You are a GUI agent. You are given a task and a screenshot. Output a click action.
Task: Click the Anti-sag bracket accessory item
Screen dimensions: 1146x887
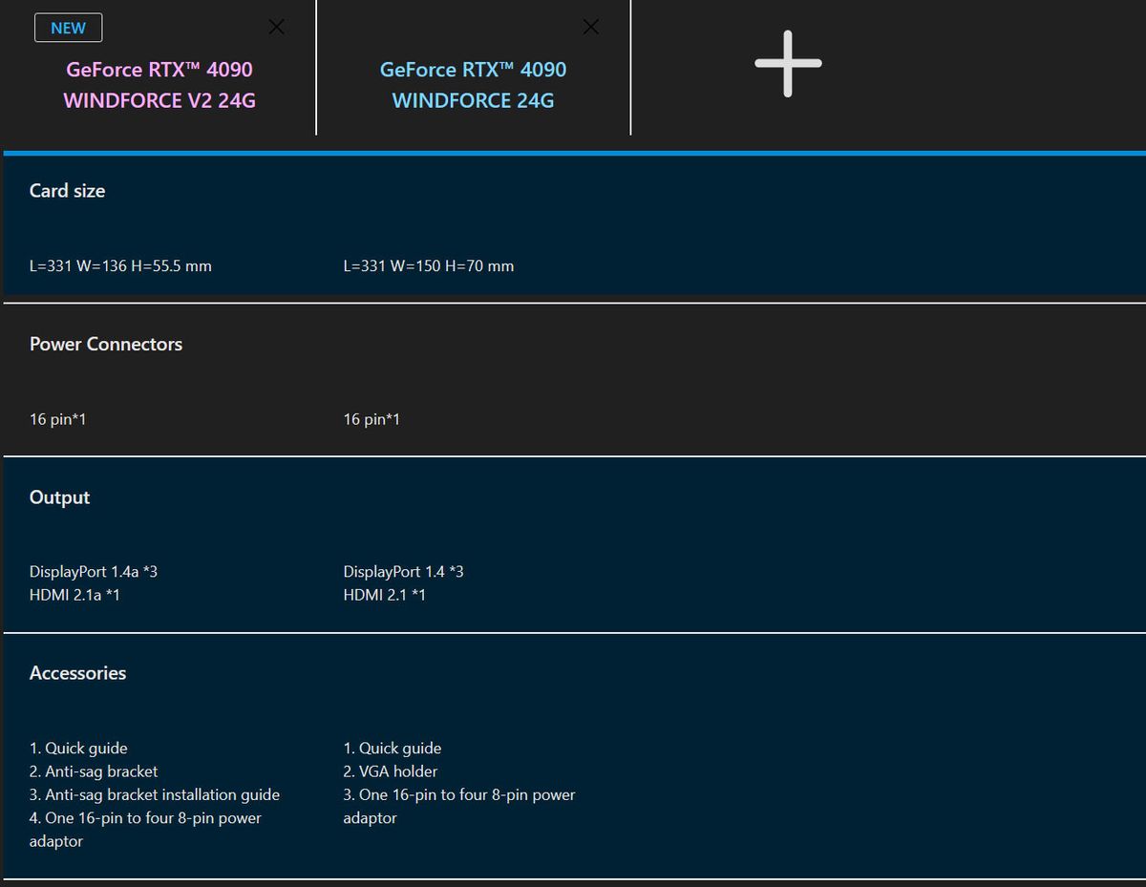pyautogui.click(x=94, y=771)
